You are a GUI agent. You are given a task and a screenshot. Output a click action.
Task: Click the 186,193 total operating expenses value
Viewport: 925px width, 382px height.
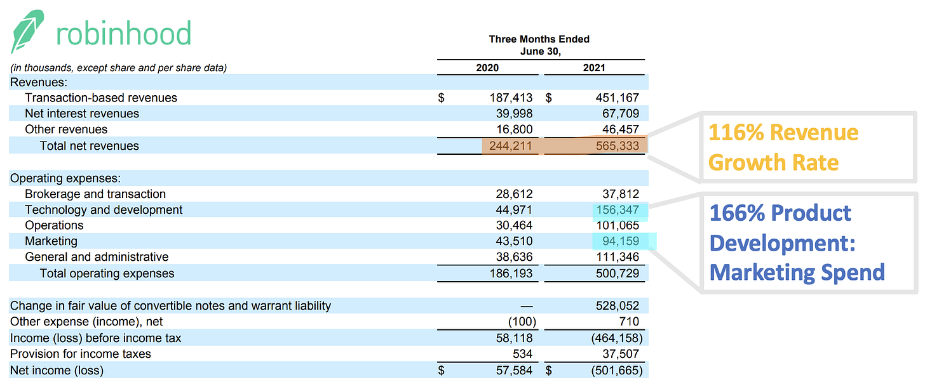tap(511, 273)
